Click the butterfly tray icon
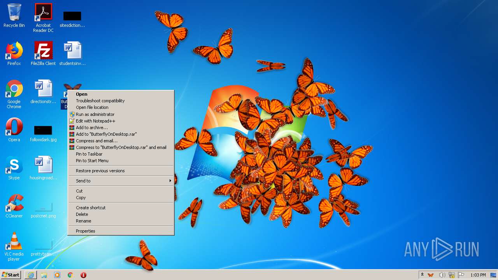Viewport: 498px width, 280px height. click(431, 275)
